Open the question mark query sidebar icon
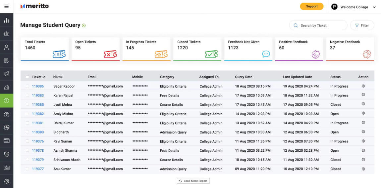This screenshot has width=381, height=188. 6,100
